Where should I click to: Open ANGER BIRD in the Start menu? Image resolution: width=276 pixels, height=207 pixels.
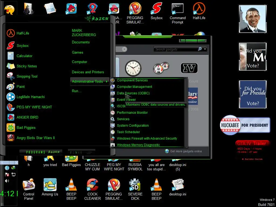pyautogui.click(x=22, y=117)
